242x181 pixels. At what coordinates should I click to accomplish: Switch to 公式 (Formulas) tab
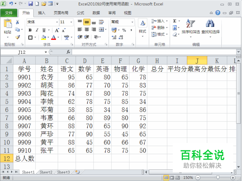(x=80, y=13)
